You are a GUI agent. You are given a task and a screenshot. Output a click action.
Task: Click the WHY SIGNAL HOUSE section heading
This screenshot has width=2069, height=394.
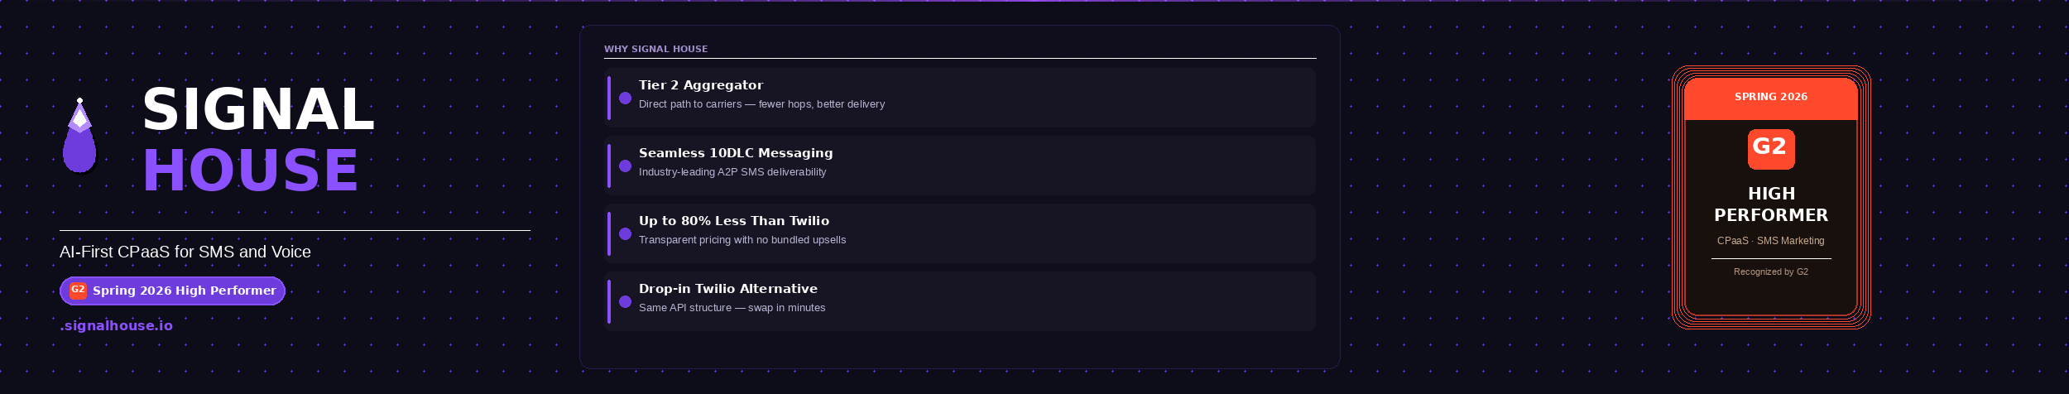pos(655,49)
